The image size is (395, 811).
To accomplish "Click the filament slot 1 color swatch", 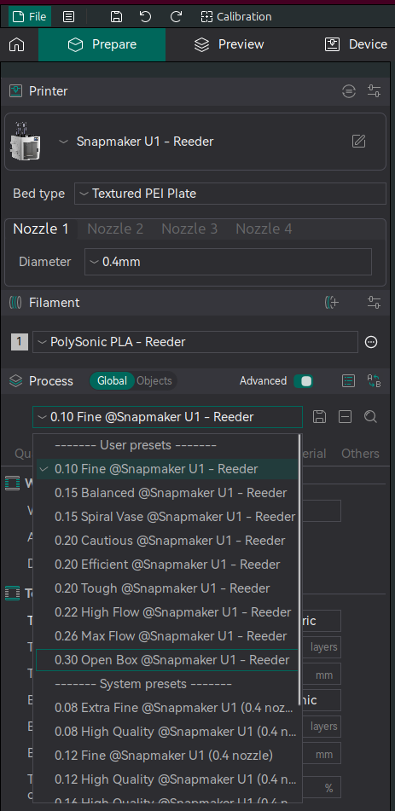I will [x=19, y=342].
